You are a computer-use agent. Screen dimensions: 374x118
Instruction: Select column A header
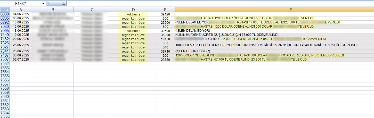pos(21,10)
